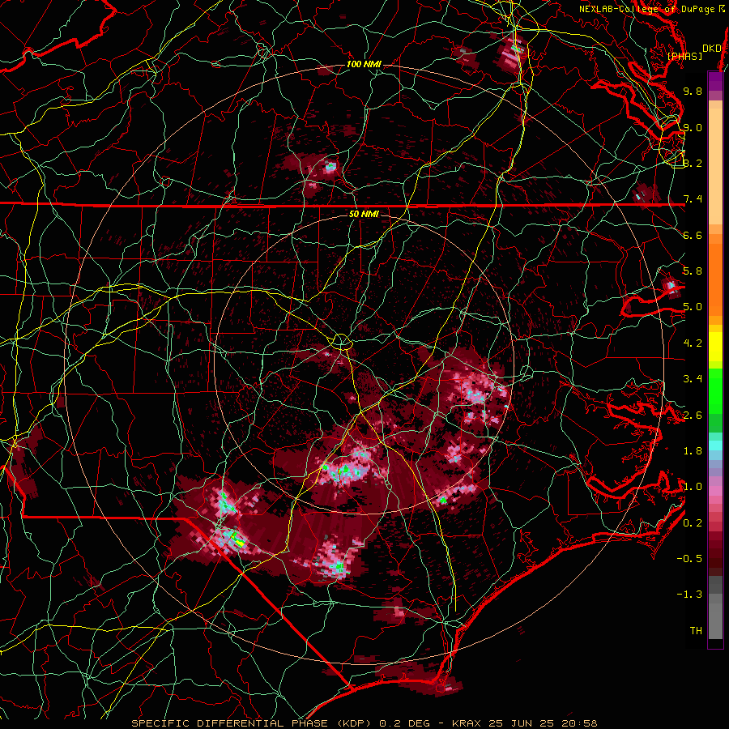Image resolution: width=729 pixels, height=729 pixels.
Task: Click the SPECIFIC DIFFERENTIAL PHASE (KDP) caption
Action: click(x=254, y=723)
